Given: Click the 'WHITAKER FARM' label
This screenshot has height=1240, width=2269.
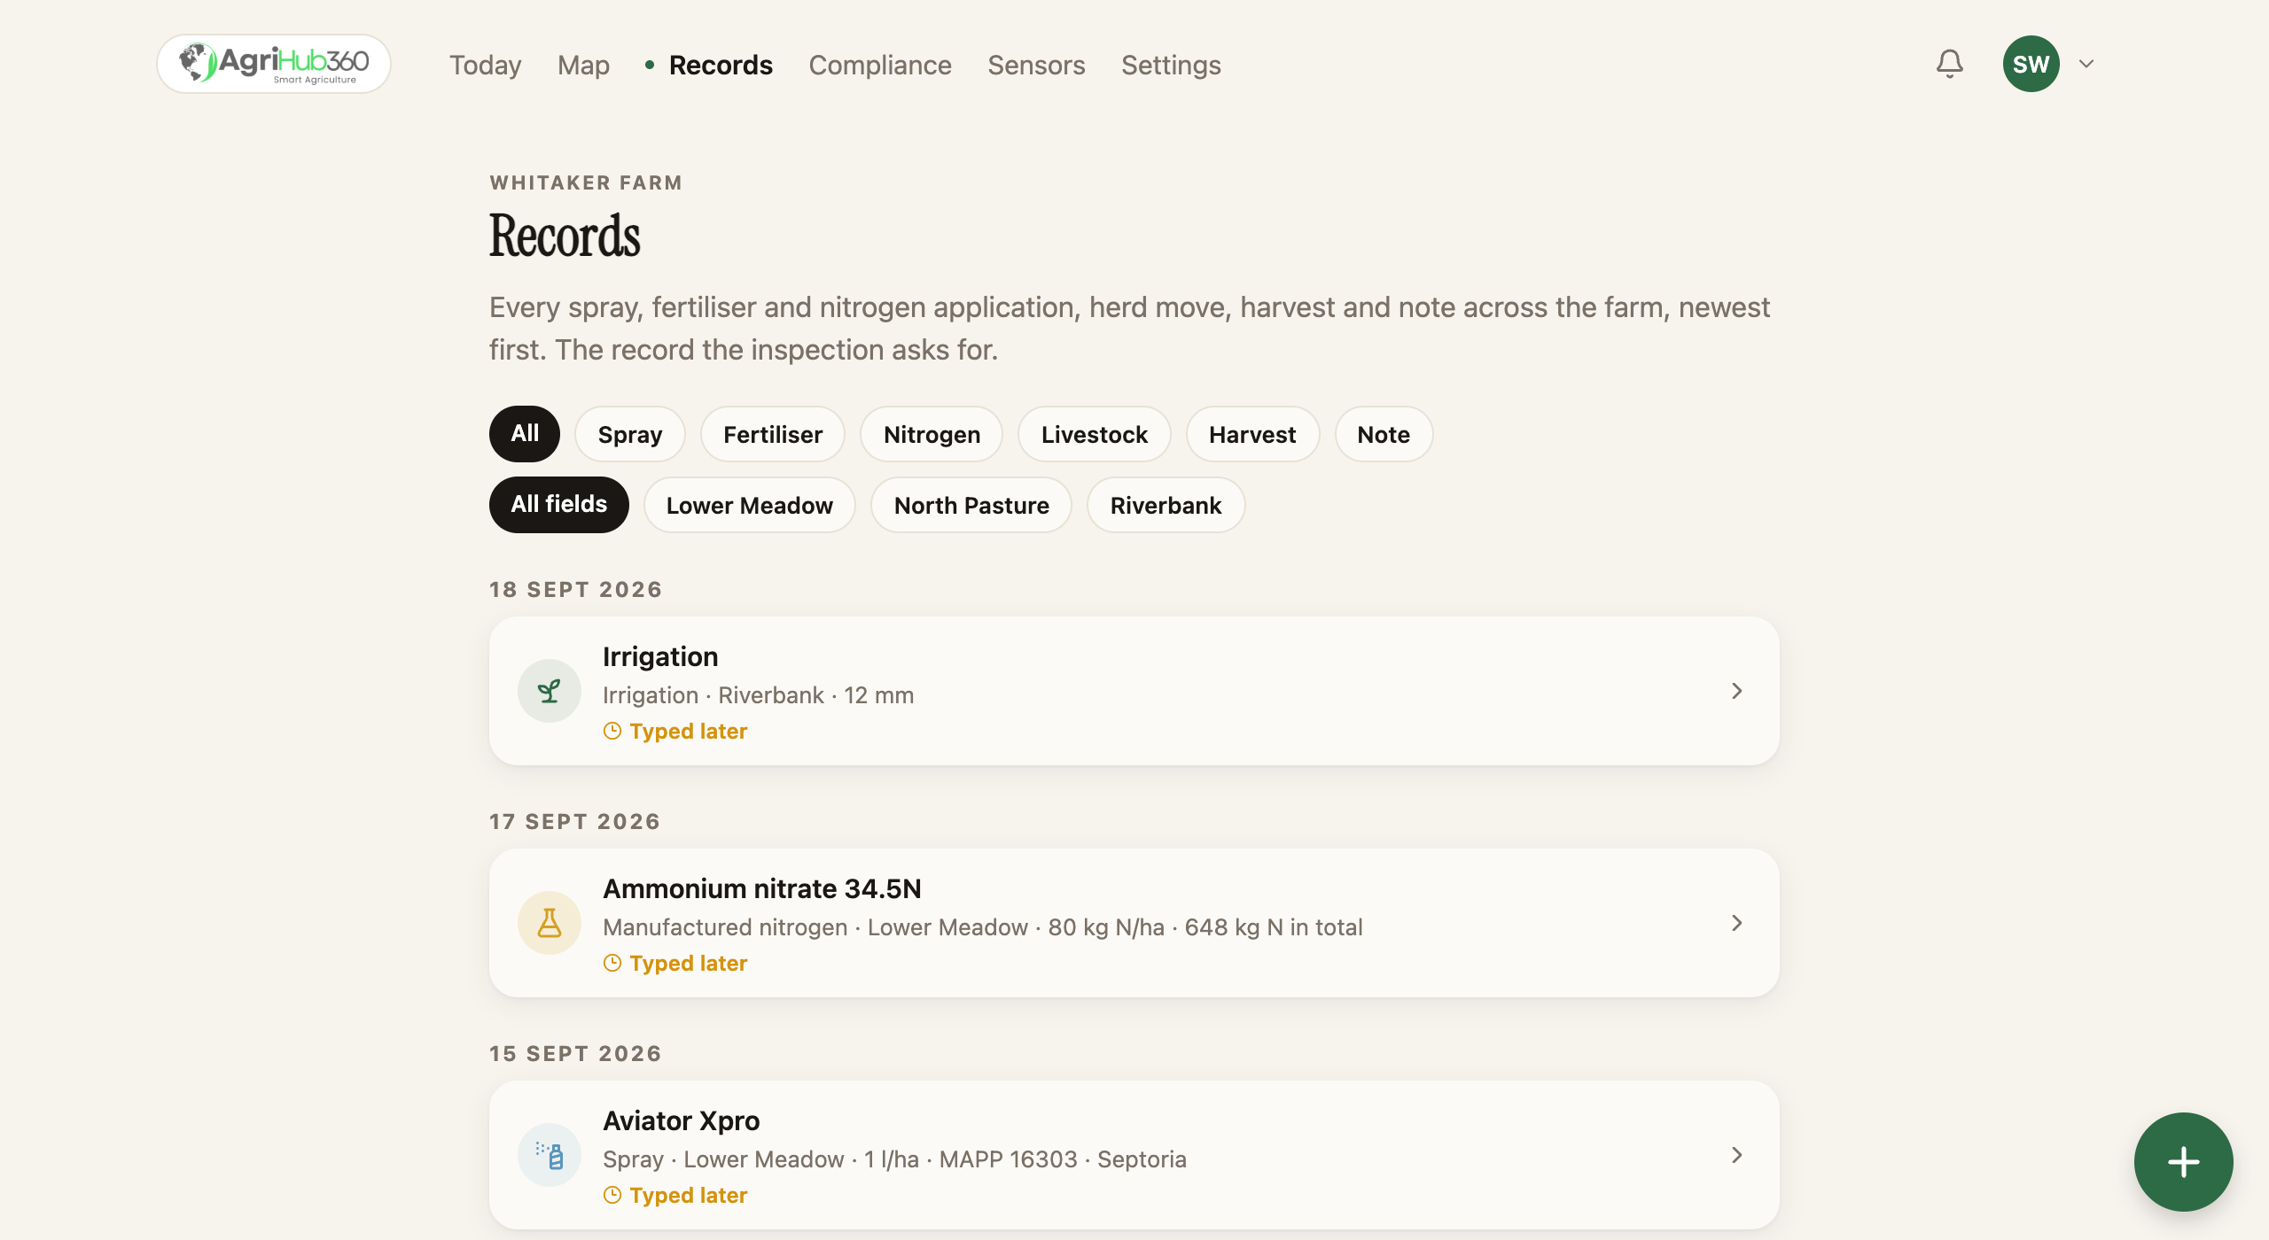Looking at the screenshot, I should [586, 182].
